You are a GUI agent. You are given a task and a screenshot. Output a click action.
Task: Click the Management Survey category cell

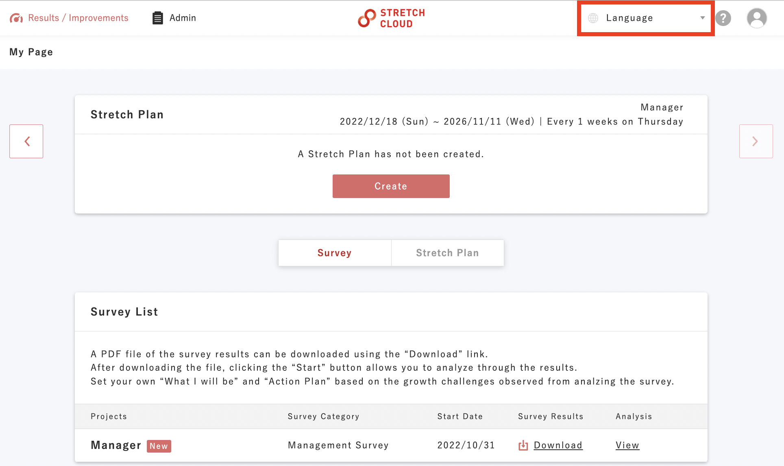(x=338, y=445)
